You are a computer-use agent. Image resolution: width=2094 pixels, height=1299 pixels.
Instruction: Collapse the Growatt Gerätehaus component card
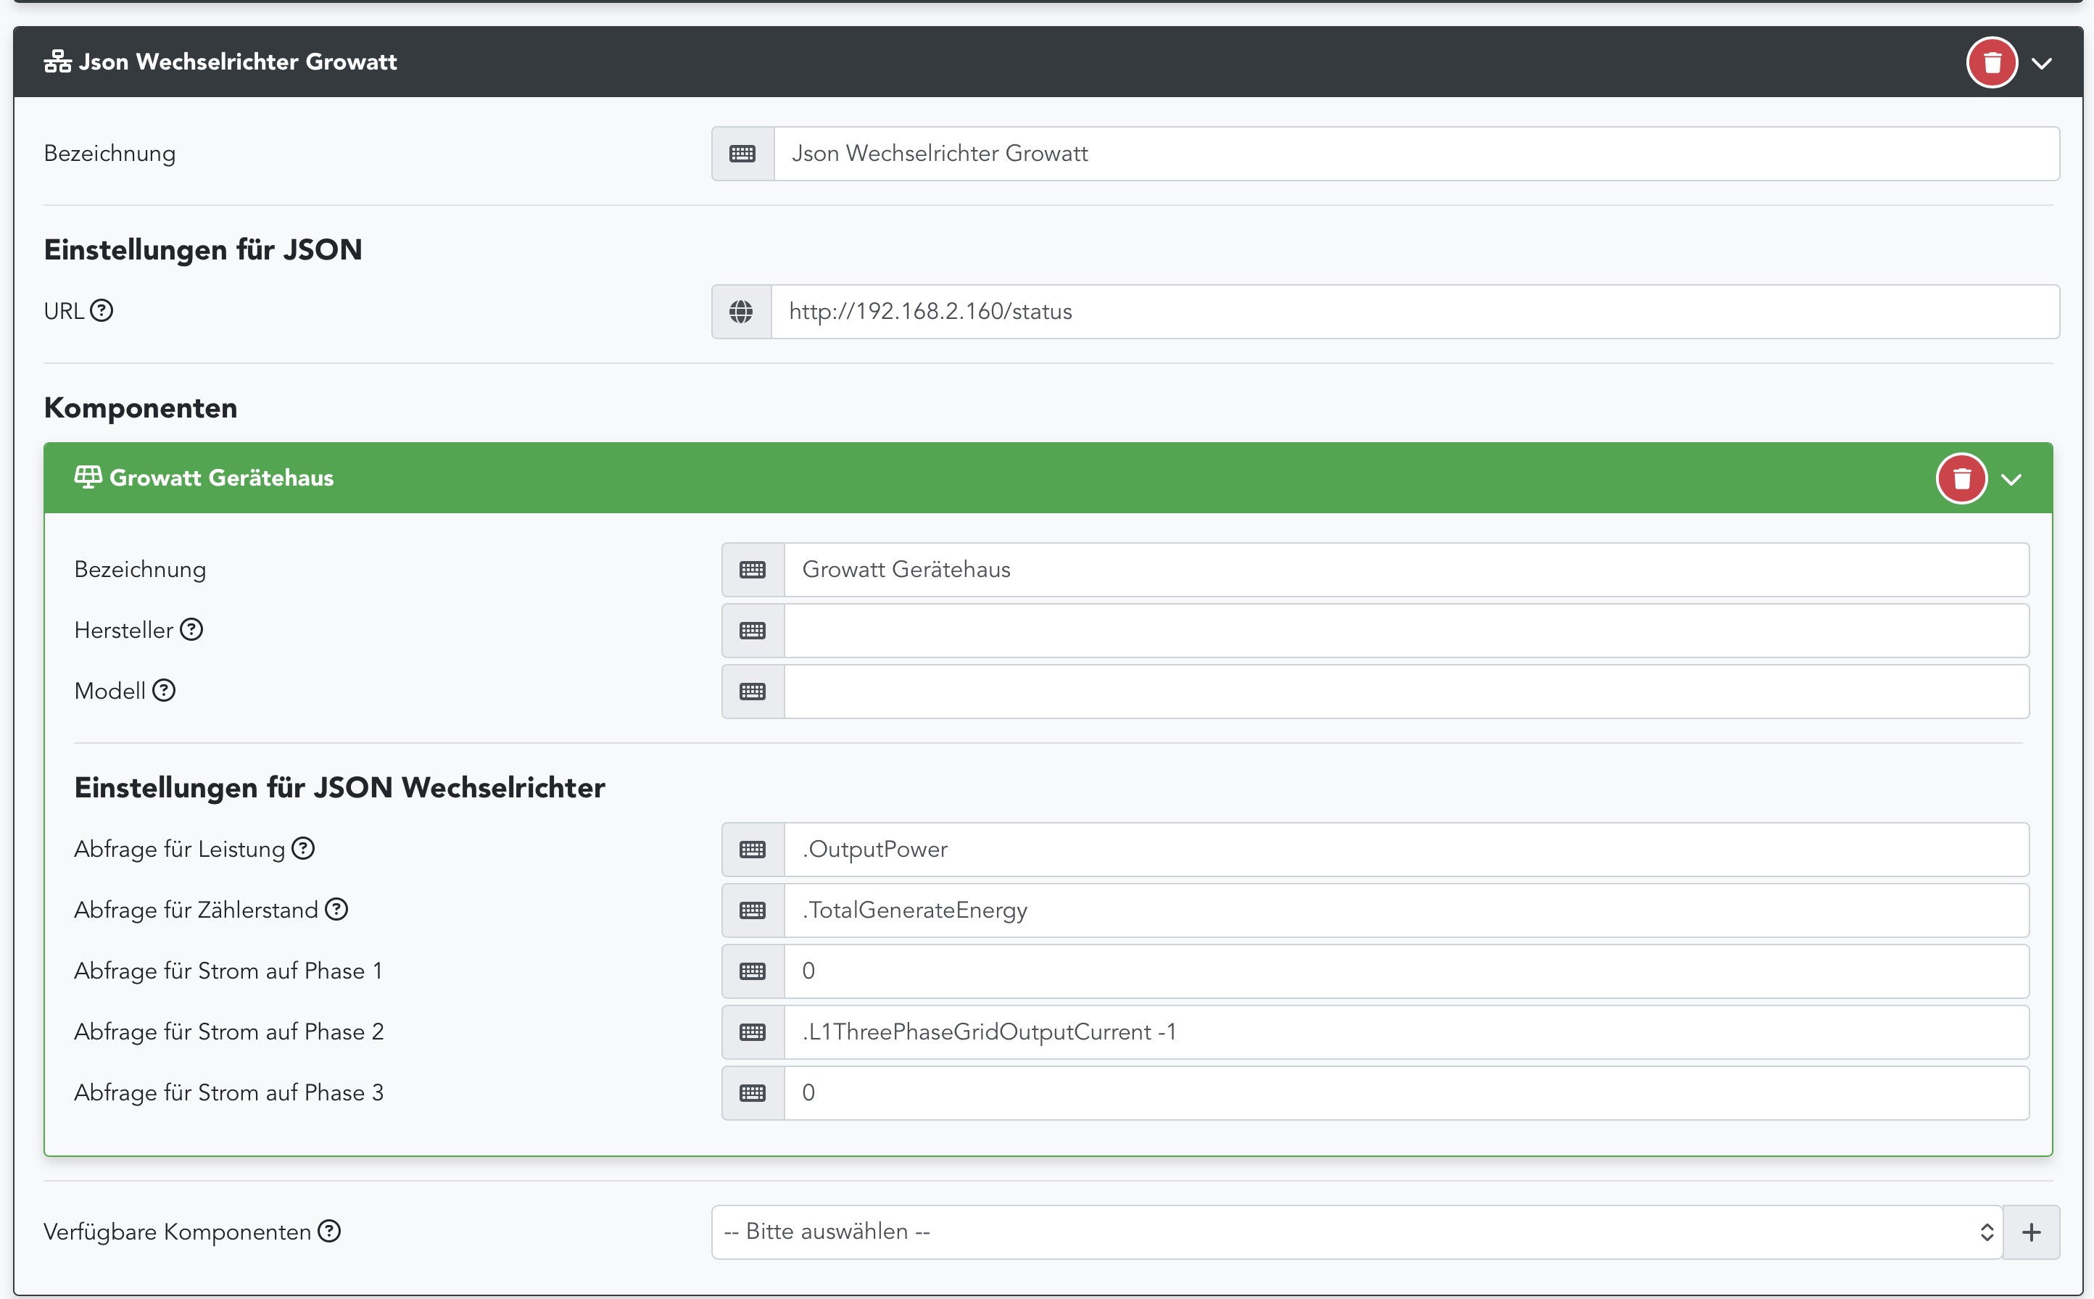coord(2011,478)
